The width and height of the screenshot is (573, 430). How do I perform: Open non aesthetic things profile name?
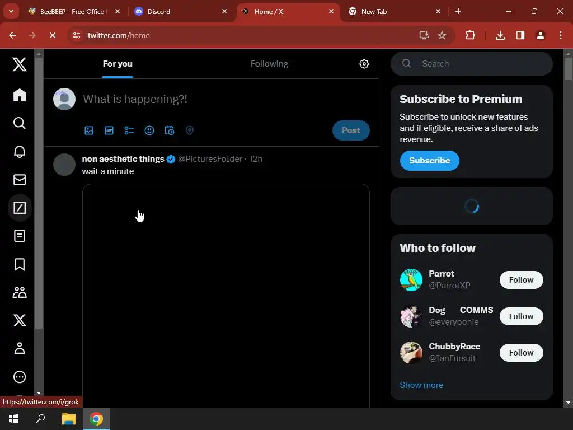(x=123, y=159)
